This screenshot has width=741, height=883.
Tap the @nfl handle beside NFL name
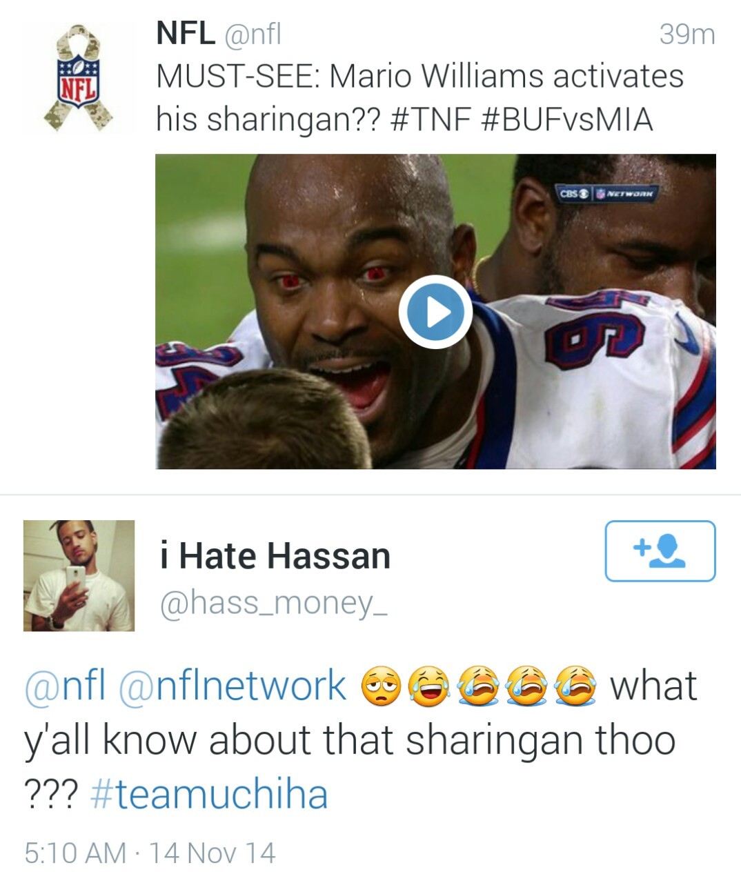[252, 34]
